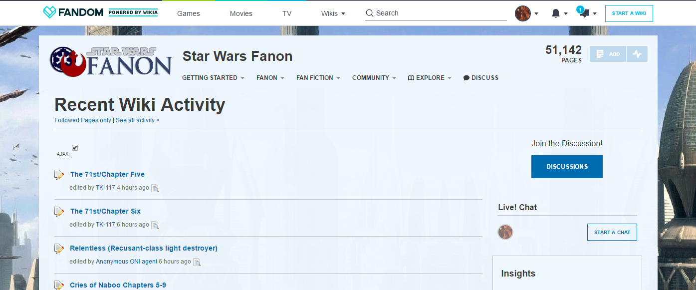
Task: Expand the messages dropdown arrow
Action: click(595, 14)
